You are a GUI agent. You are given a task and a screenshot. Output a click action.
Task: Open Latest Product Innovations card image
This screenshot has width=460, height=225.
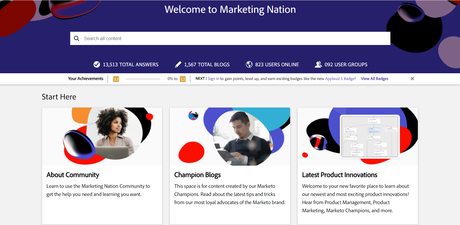coord(358,137)
